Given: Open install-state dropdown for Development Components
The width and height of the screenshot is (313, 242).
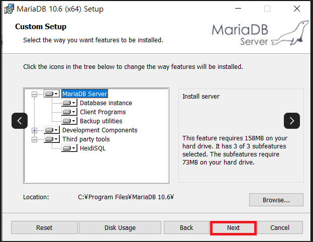Looking at the screenshot, I should point(52,130).
